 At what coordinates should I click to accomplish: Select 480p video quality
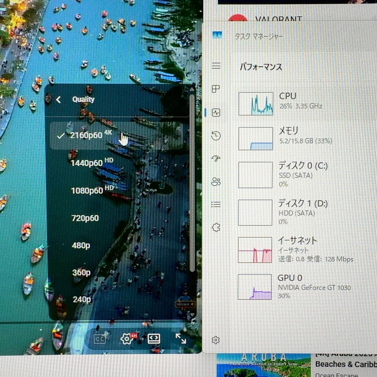(81, 245)
